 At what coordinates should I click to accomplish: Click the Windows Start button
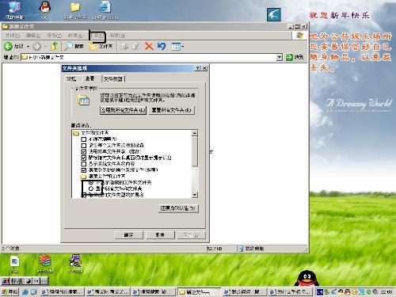[10, 291]
